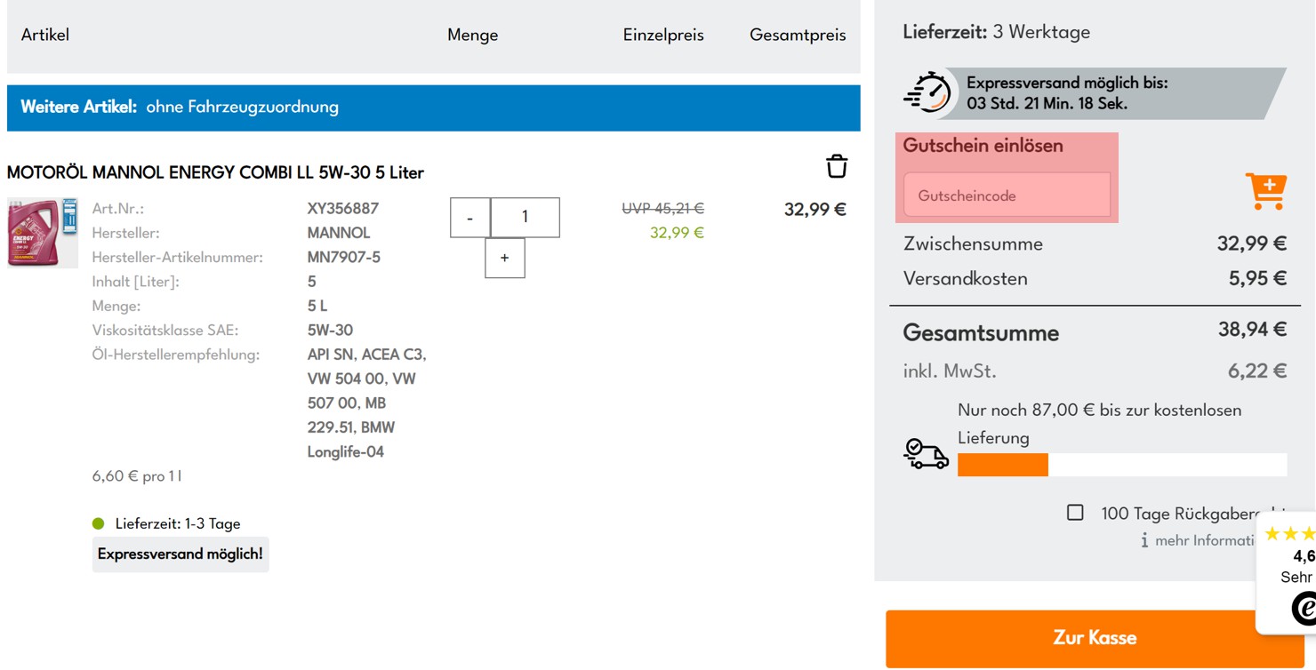Click the Nur noch 87,00 € free delivery text
The image size is (1316, 670).
[1100, 424]
